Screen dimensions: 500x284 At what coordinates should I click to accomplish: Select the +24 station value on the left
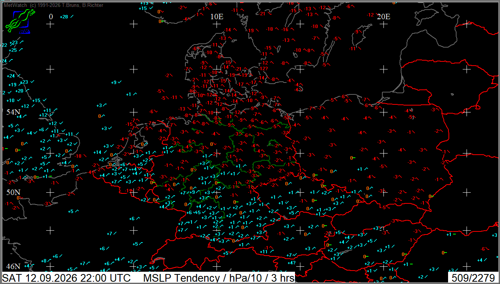pyautogui.click(x=10, y=76)
